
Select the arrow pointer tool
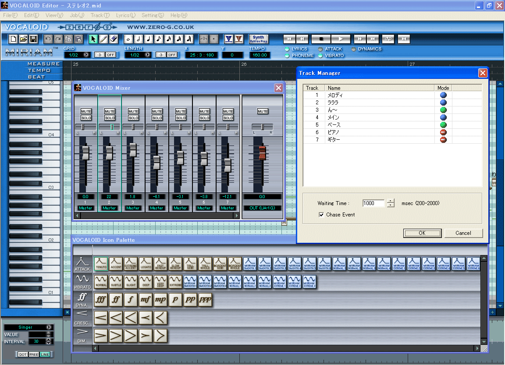point(93,39)
